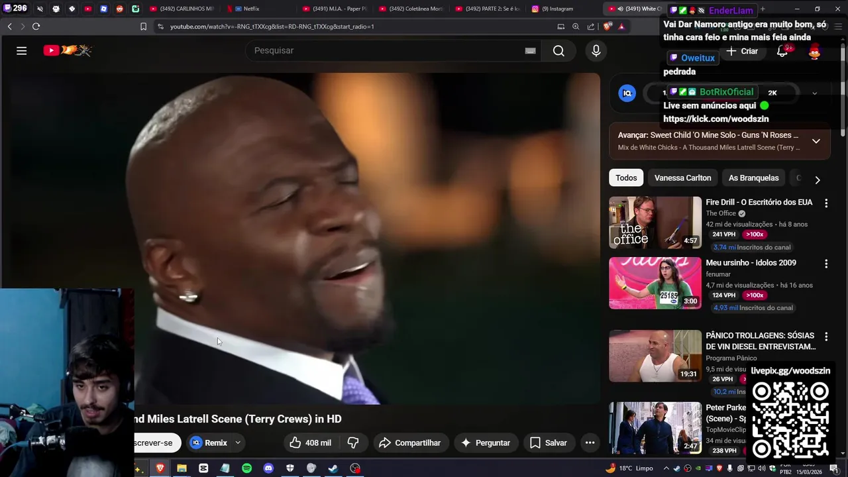Open the account avatar menu
The width and height of the screenshot is (848, 477).
814,51
